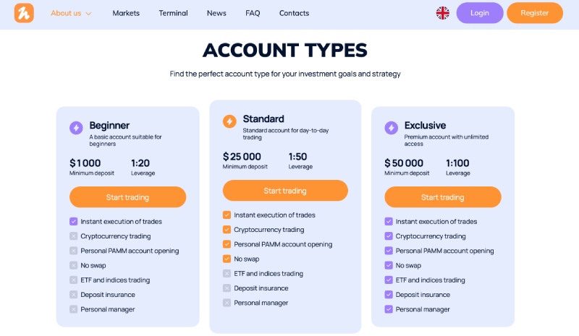Viewport: 579px width, 336px height.
Task: Click Standard's Deposit insurance cross icon
Action: point(227,288)
